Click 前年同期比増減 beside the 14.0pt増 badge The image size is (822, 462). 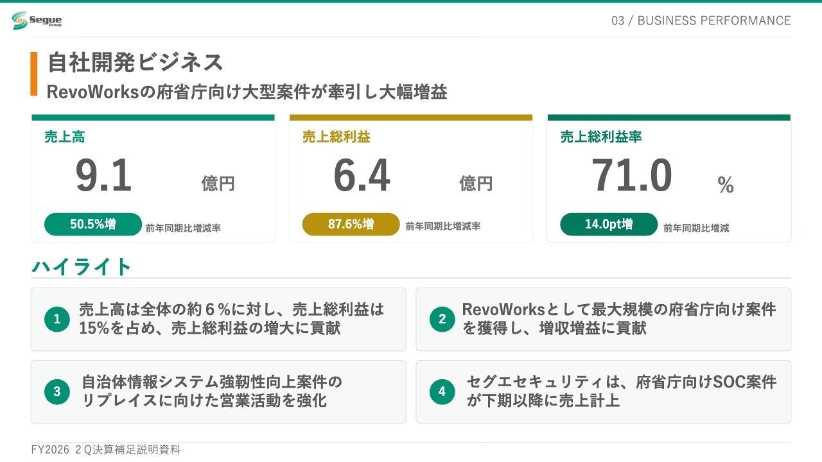(696, 228)
